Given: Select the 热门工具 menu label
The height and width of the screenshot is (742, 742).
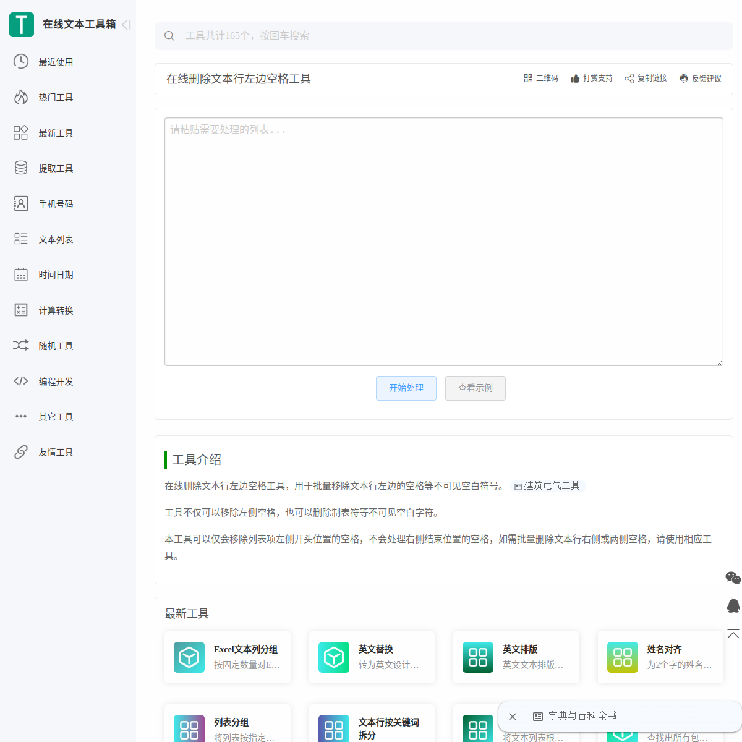Looking at the screenshot, I should click(56, 97).
